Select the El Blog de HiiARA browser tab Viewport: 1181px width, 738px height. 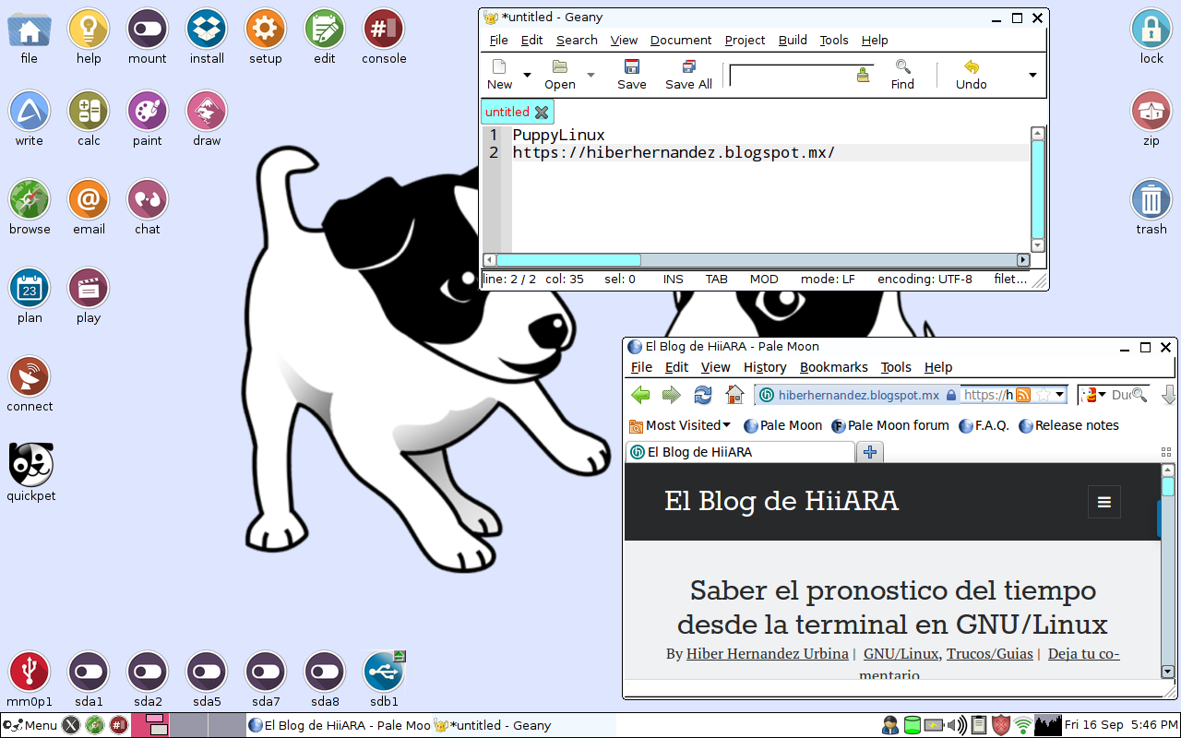pos(740,452)
